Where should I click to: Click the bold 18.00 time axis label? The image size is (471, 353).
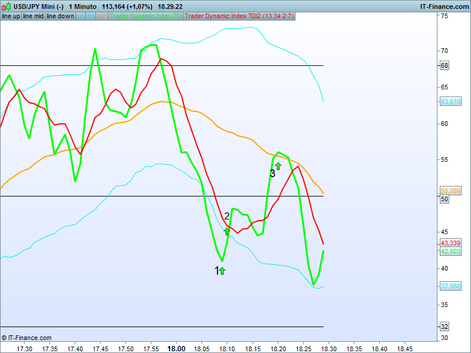click(176, 349)
